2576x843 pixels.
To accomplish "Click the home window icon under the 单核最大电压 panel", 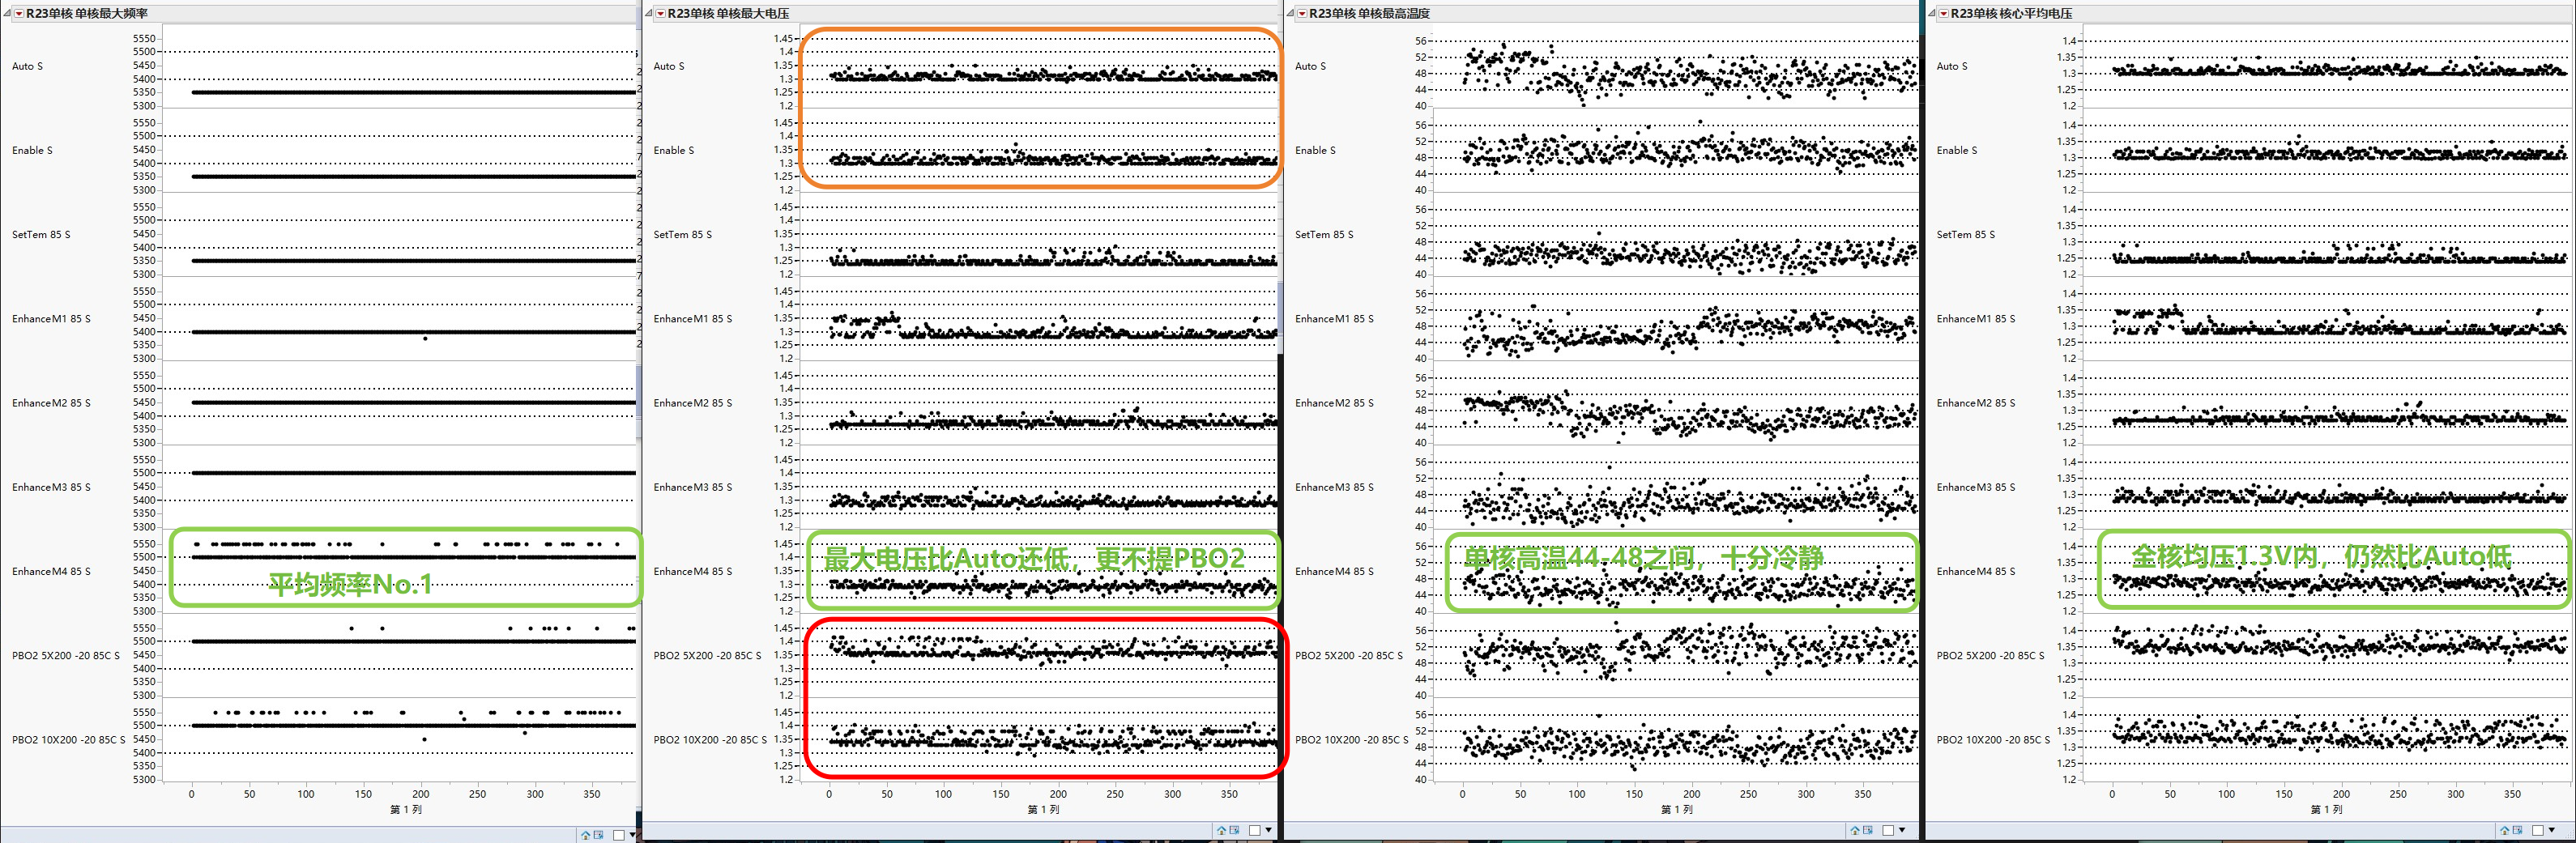I will [1221, 830].
